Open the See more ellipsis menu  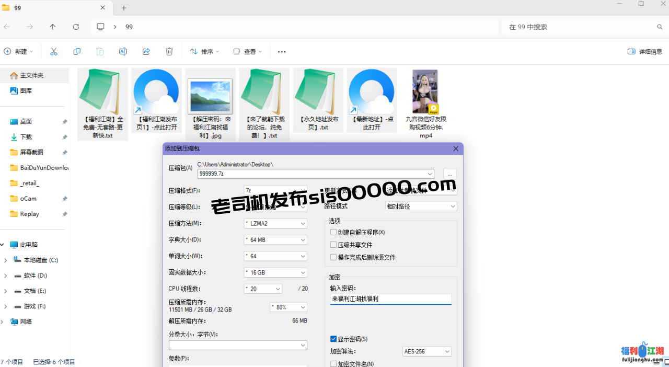(x=282, y=51)
